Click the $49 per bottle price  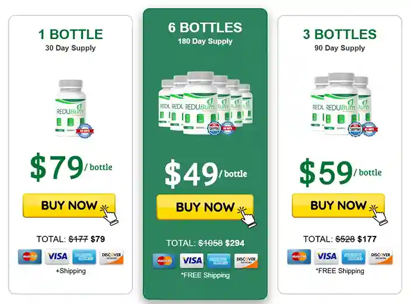tap(205, 172)
